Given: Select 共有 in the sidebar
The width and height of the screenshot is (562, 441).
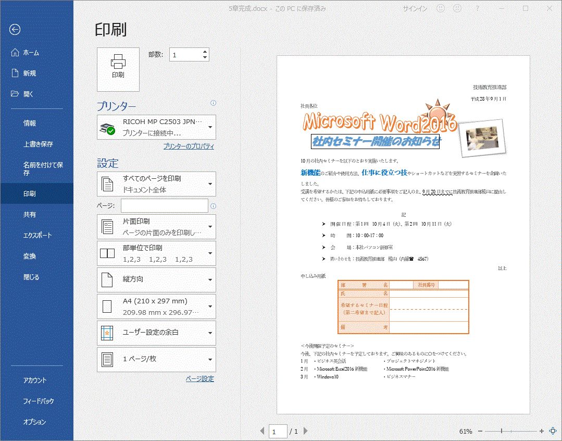Looking at the screenshot, I should (36, 214).
